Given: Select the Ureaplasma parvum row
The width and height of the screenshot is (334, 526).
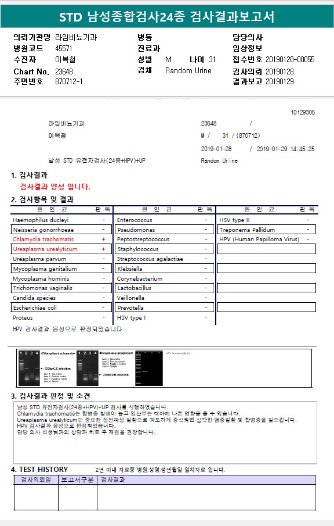Looking at the screenshot, I should (x=61, y=259).
